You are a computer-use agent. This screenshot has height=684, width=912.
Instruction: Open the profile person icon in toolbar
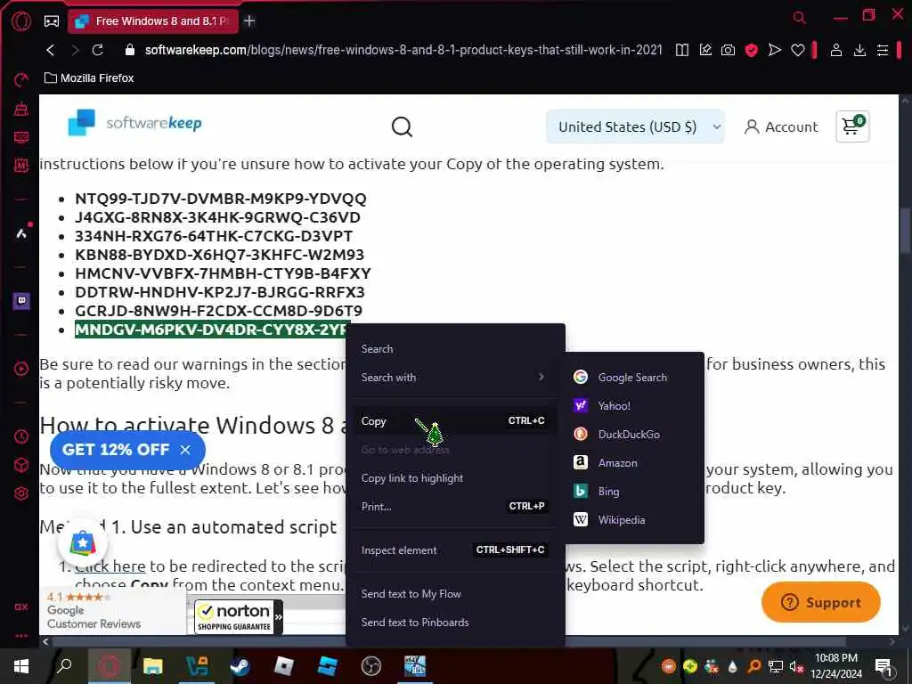(836, 50)
